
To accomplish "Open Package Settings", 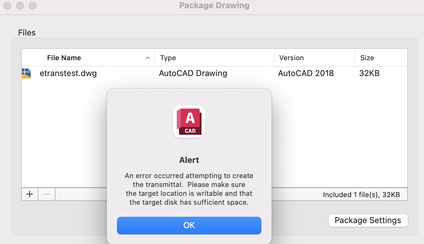I will 368,220.
